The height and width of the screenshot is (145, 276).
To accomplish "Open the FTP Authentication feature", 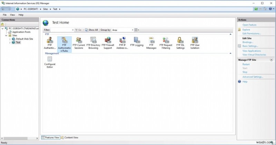I will [x=50, y=43].
